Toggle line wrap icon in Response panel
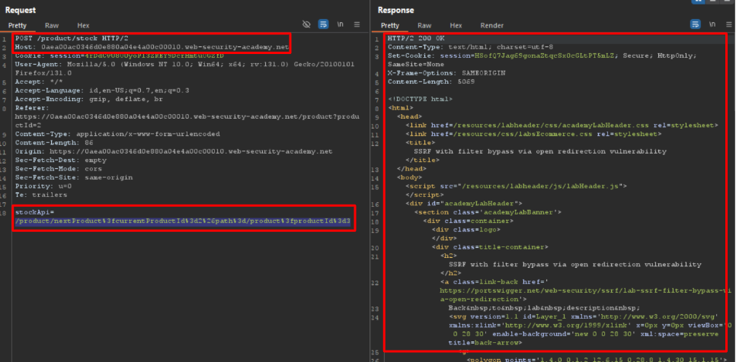The image size is (736, 362). click(695, 25)
